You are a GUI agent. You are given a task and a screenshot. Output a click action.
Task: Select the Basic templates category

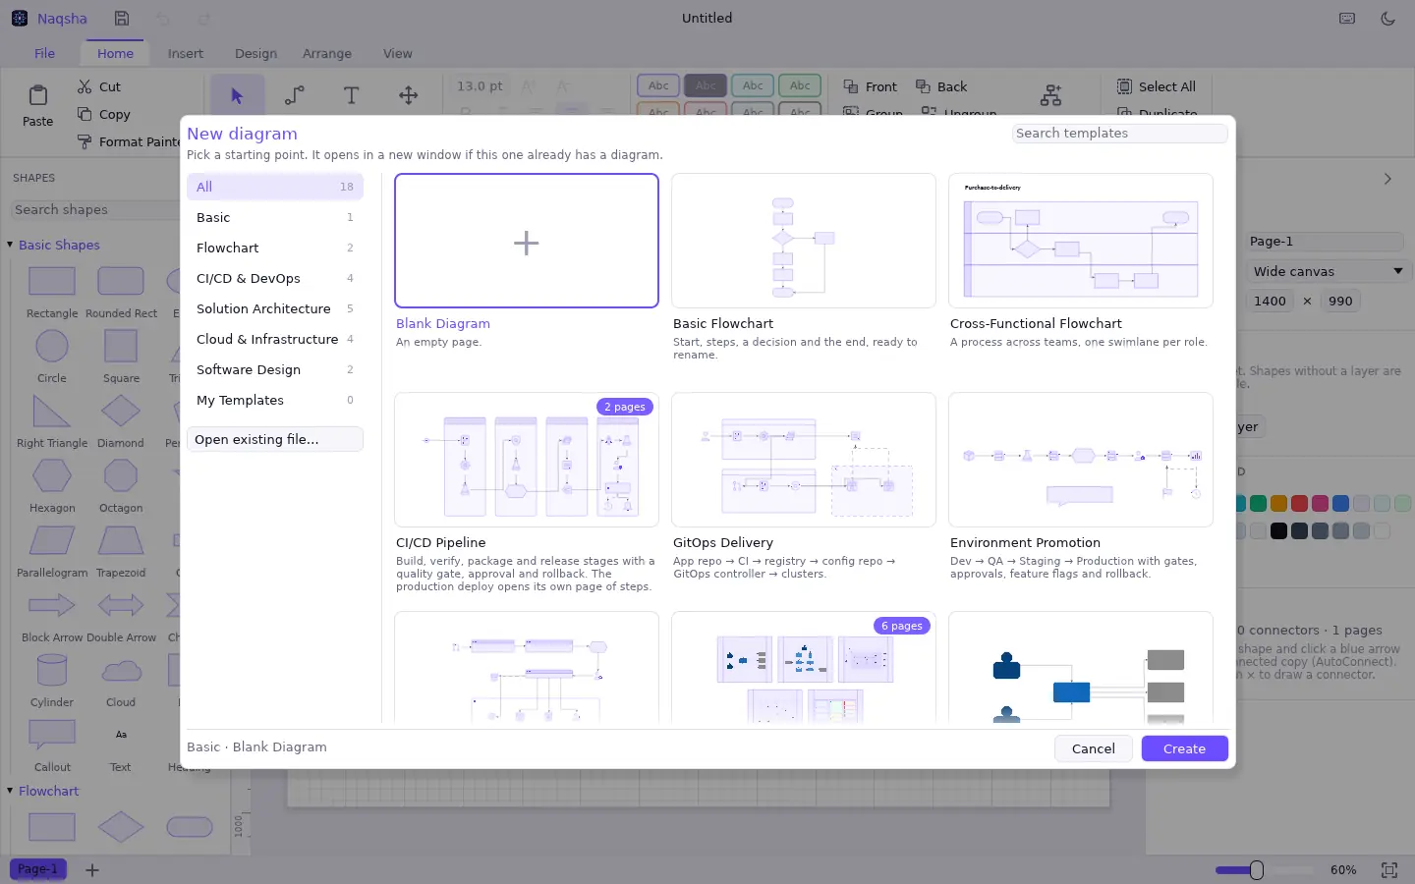pyautogui.click(x=275, y=217)
